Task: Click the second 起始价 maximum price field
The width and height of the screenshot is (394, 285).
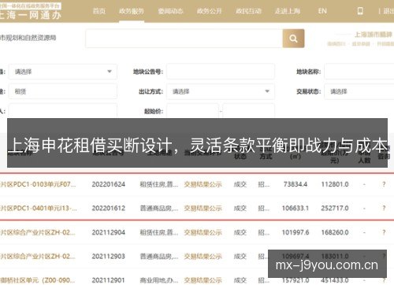Action: point(248,111)
